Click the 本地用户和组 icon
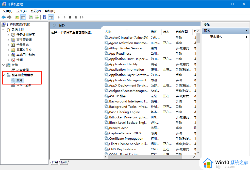This screenshot has width=250, height=170. click(13, 55)
